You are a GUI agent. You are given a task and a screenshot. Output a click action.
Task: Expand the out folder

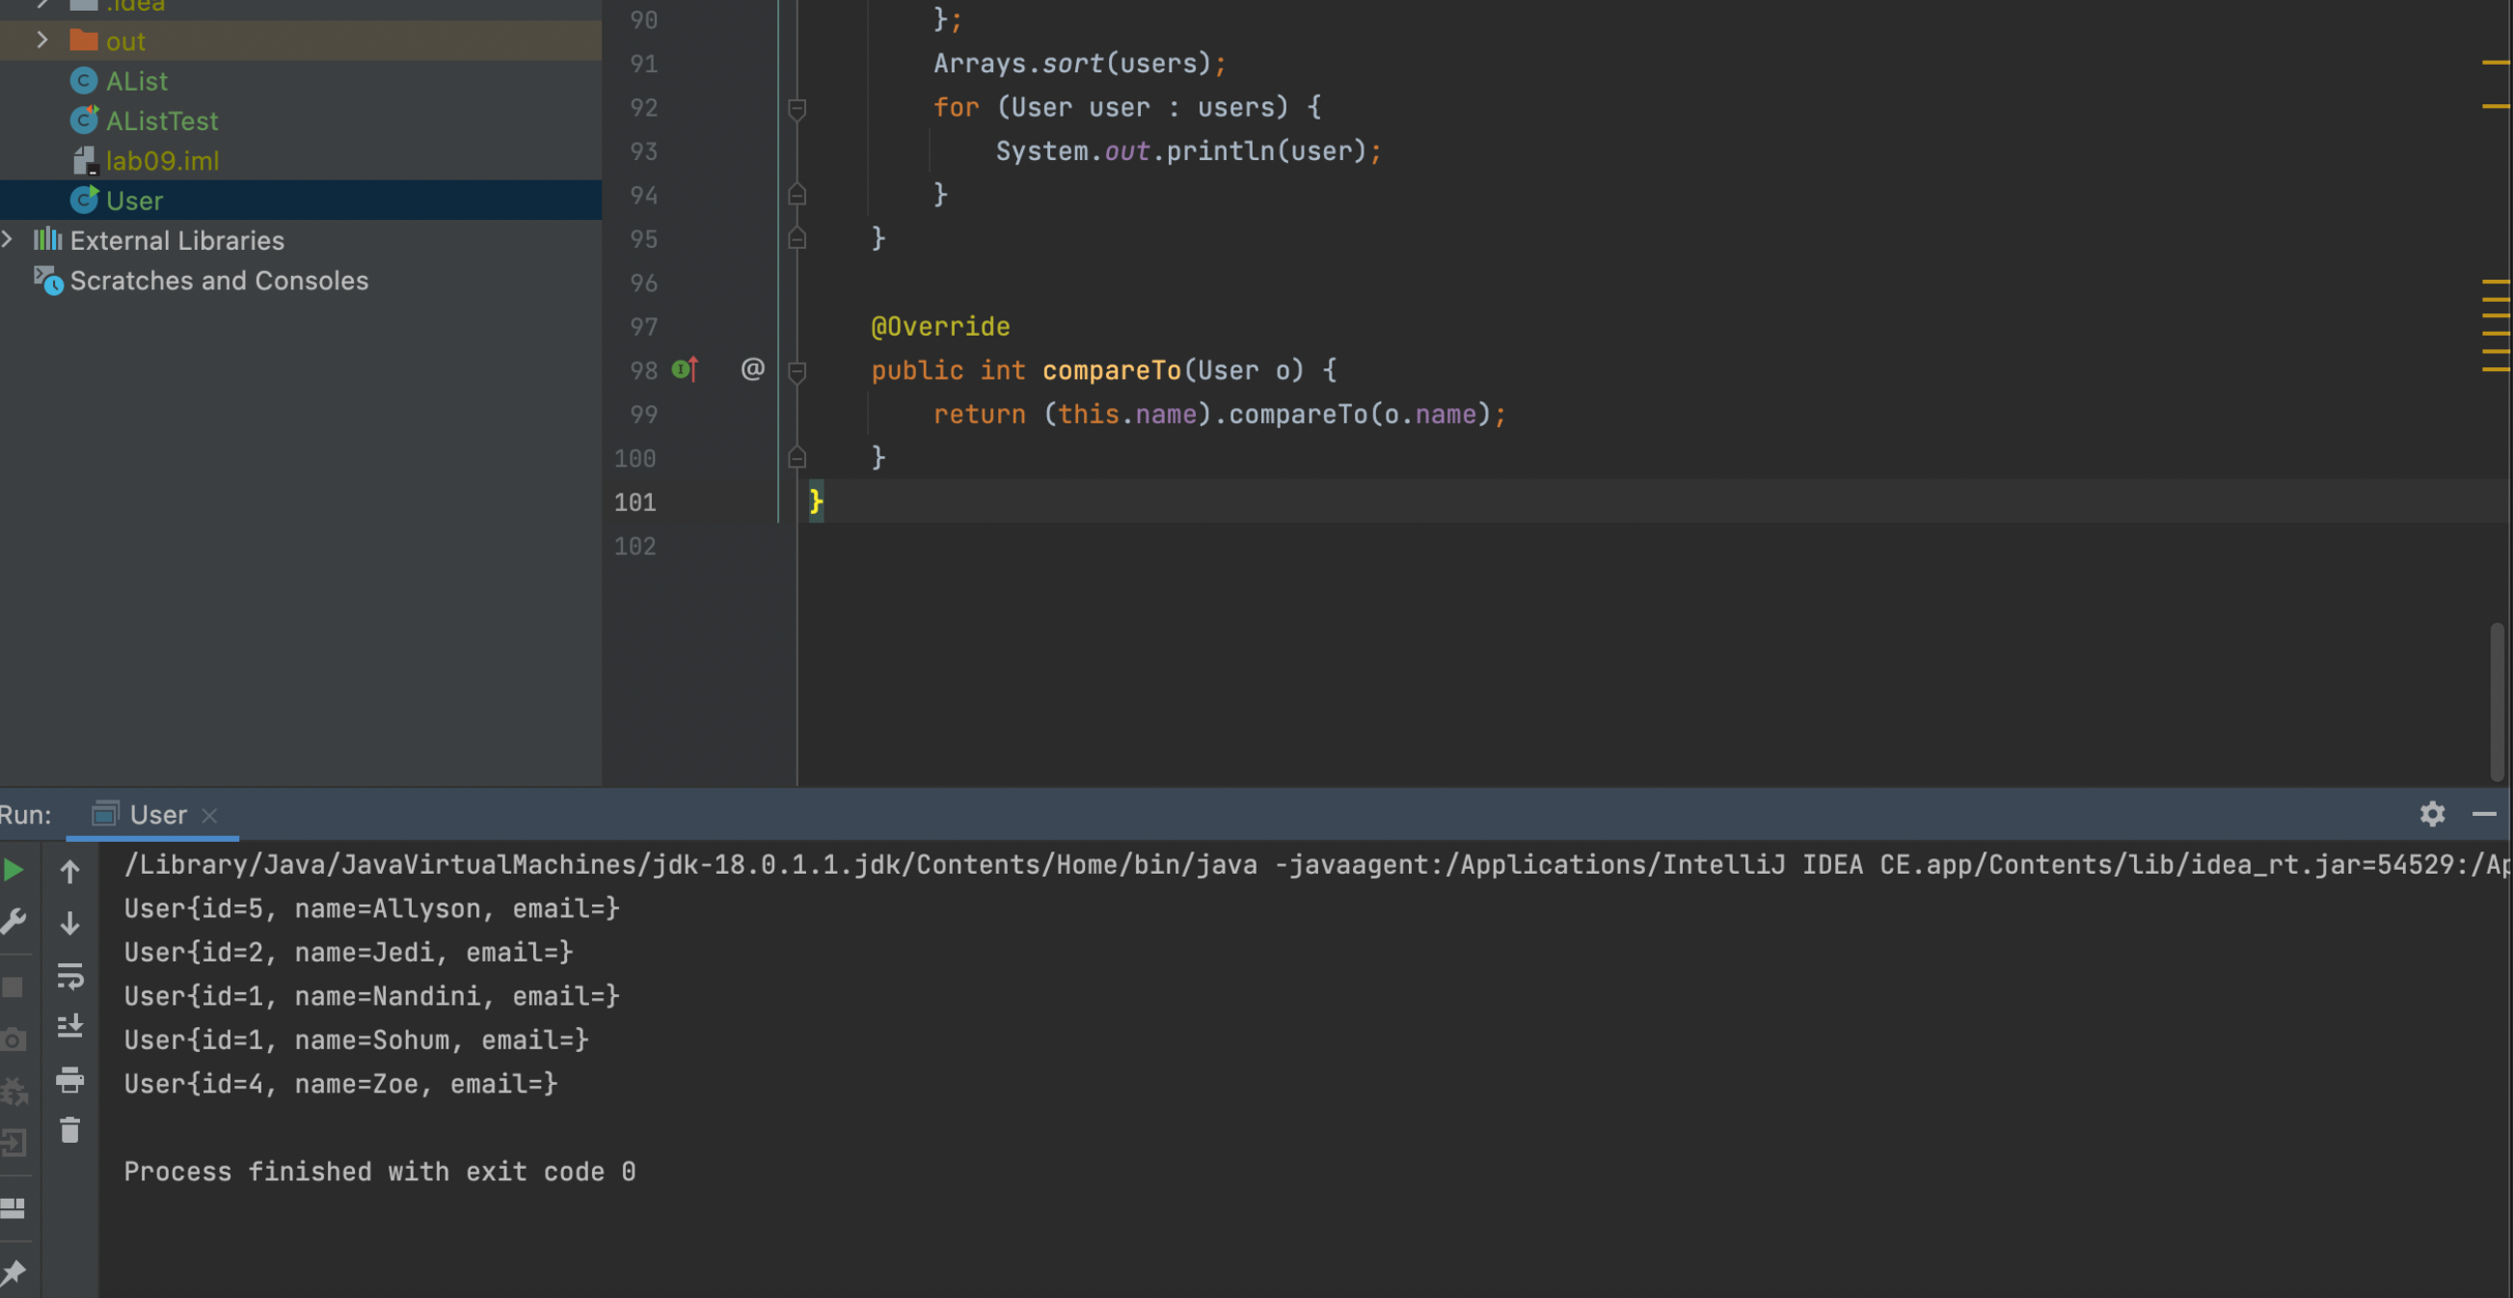pyautogui.click(x=42, y=40)
